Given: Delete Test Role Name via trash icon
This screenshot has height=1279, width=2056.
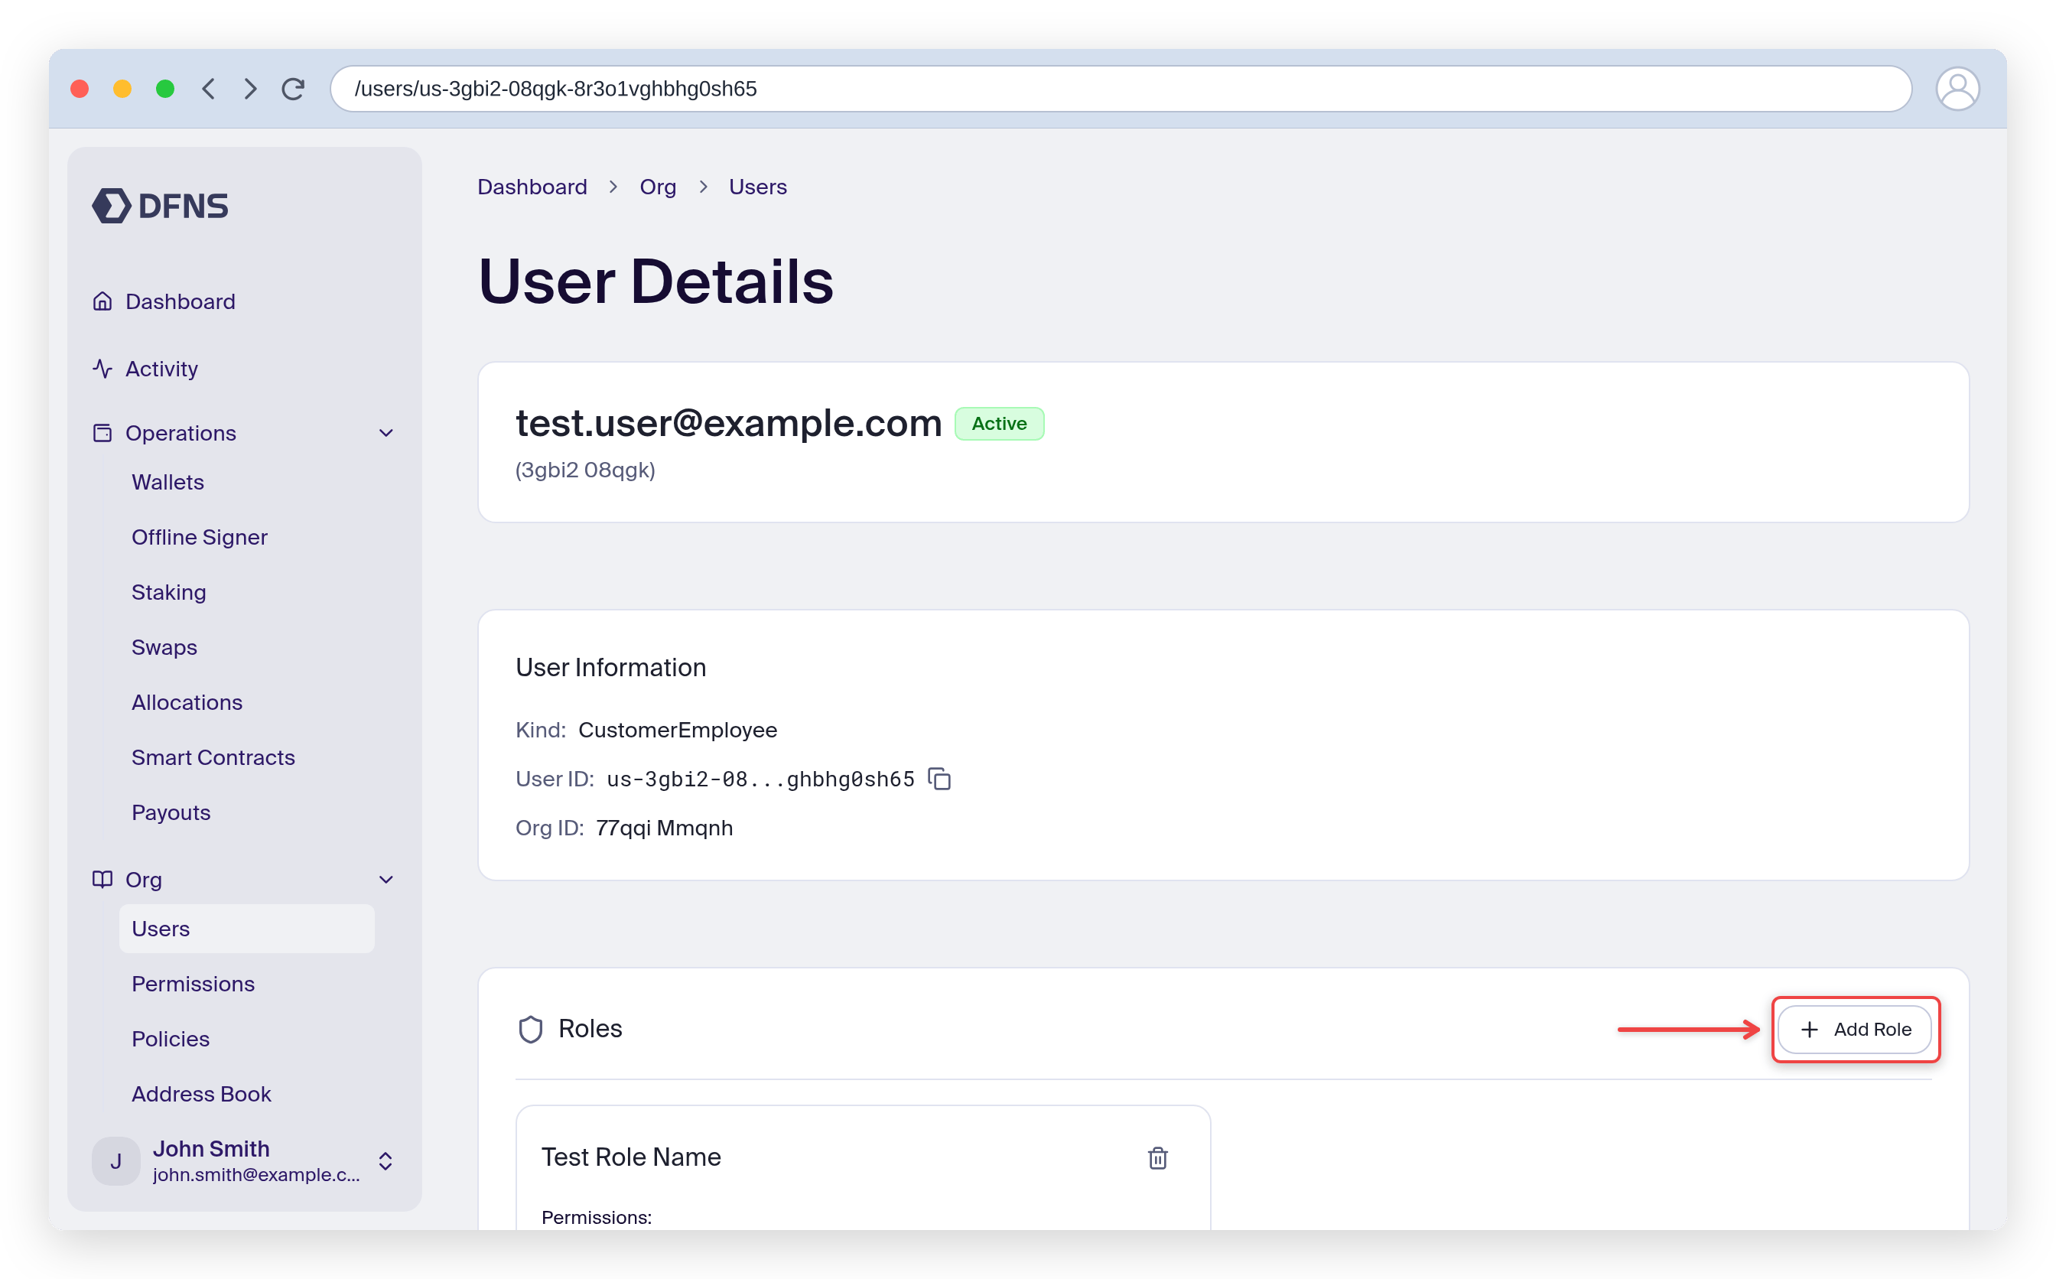Looking at the screenshot, I should (1158, 1157).
